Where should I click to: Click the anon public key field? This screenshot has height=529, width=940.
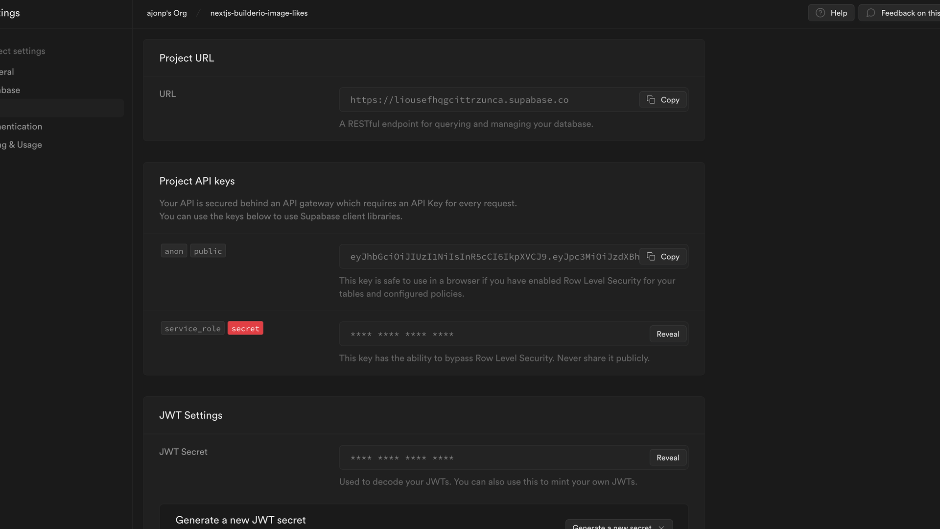[x=490, y=257]
